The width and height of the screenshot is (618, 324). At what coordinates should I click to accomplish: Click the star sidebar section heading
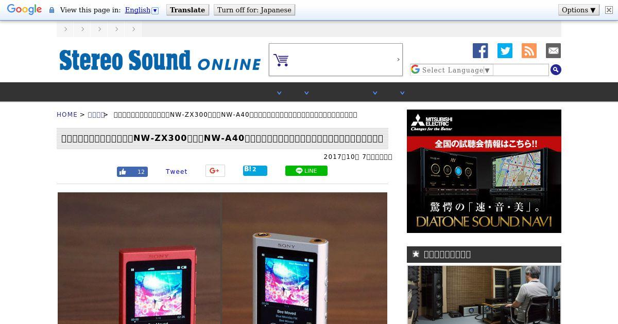coord(484,255)
